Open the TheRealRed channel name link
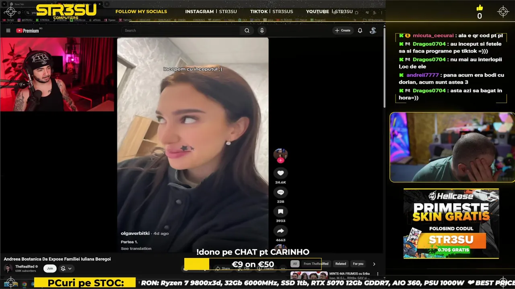Screen dimensions: 515x289 25,267
